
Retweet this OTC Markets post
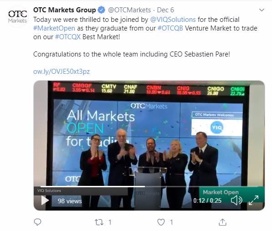[99, 222]
